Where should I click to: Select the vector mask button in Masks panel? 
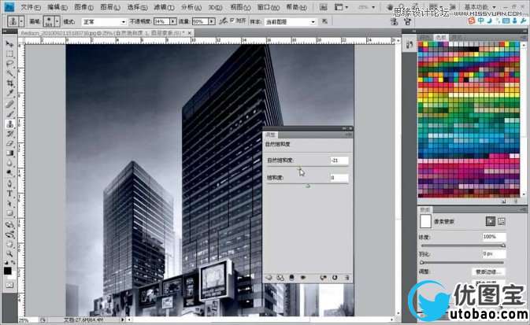pyautogui.click(x=502, y=221)
